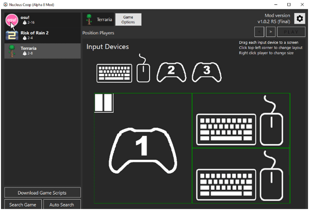Go to previous step with the < button
309x210 pixels.
point(259,32)
